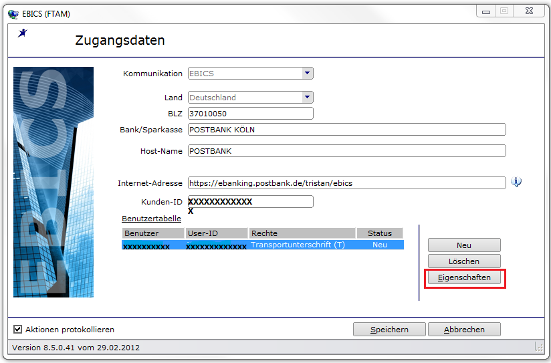The image size is (551, 363).
Task: Open Eigenschaften for selected user
Action: (464, 277)
